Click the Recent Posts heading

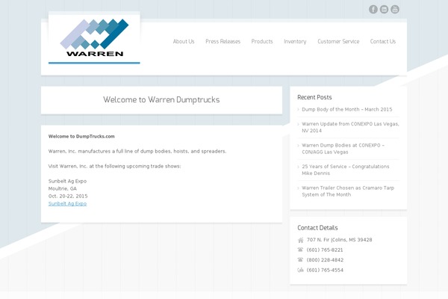[x=314, y=97]
